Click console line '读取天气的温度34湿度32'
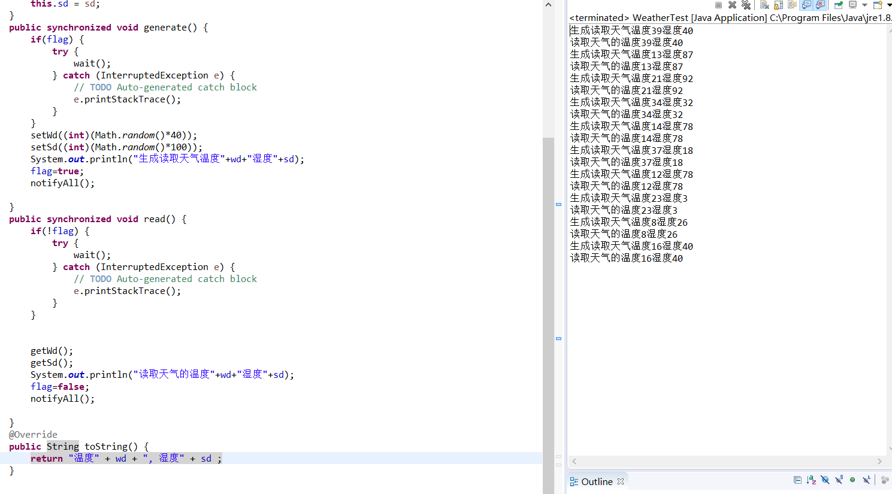Screen dimensions: 892x494 [627, 114]
